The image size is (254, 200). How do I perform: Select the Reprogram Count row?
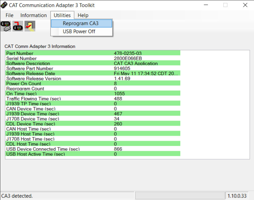coord(93,88)
